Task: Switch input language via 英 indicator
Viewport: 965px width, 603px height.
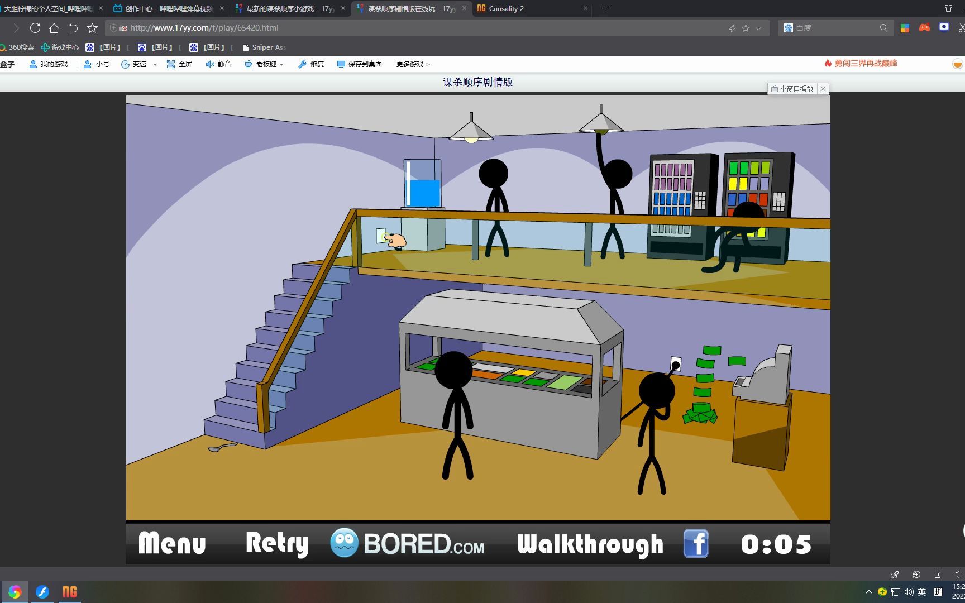Action: (x=922, y=592)
